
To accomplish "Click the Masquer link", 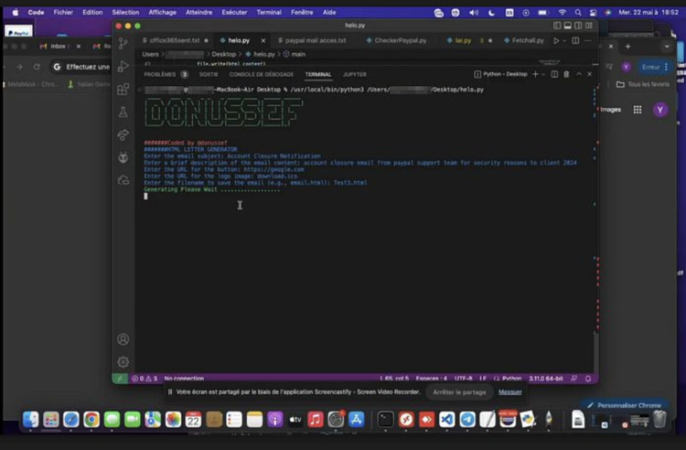I will pyautogui.click(x=509, y=391).
